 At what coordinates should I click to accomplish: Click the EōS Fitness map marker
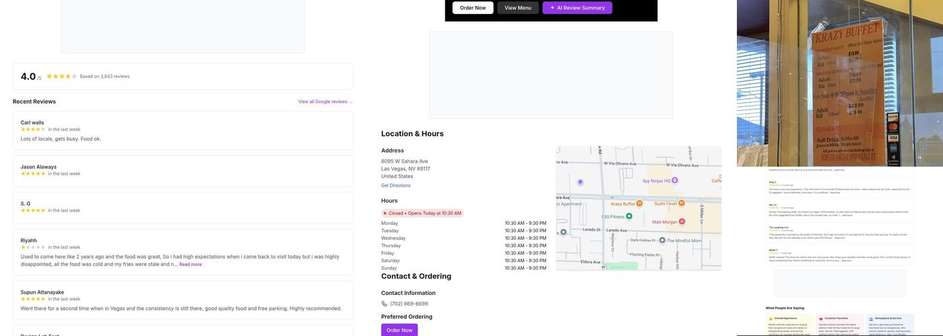pyautogui.click(x=629, y=216)
